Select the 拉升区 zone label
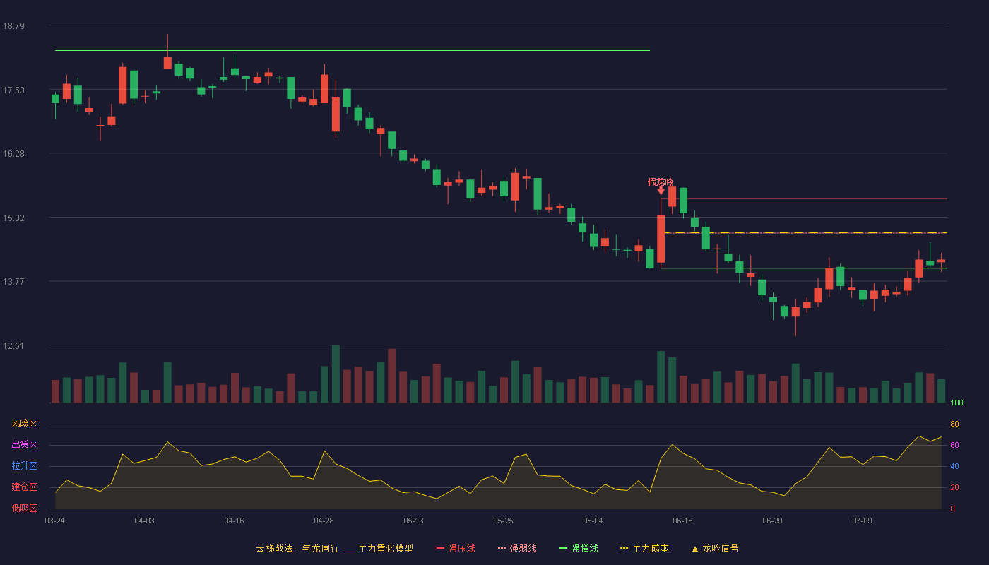989x565 pixels. pyautogui.click(x=24, y=466)
